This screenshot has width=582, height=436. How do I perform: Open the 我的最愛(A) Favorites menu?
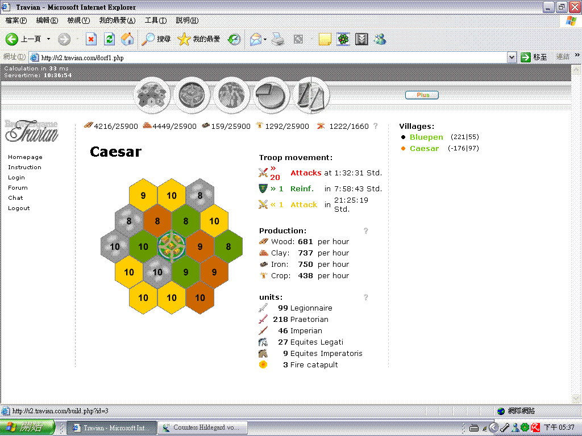coord(117,20)
